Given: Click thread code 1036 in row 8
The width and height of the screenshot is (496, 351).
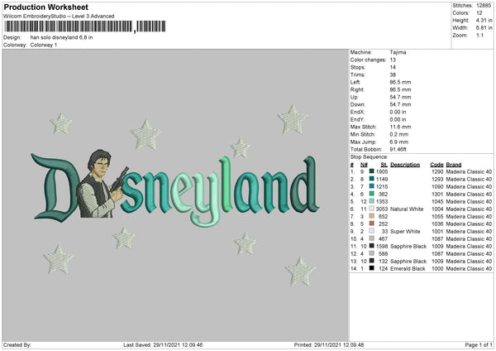Looking at the screenshot, I should point(437,224).
